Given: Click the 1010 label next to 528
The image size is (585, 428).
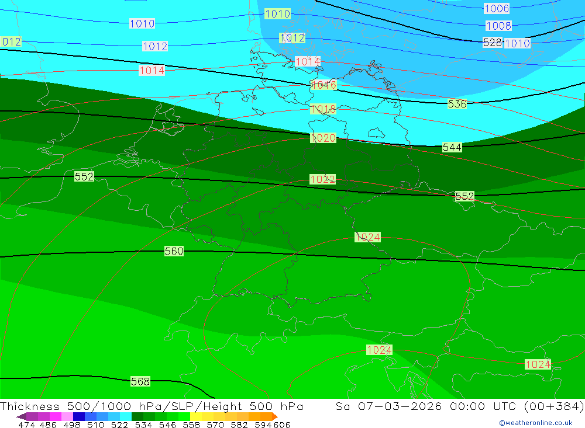Looking at the screenshot, I should pos(517,44).
